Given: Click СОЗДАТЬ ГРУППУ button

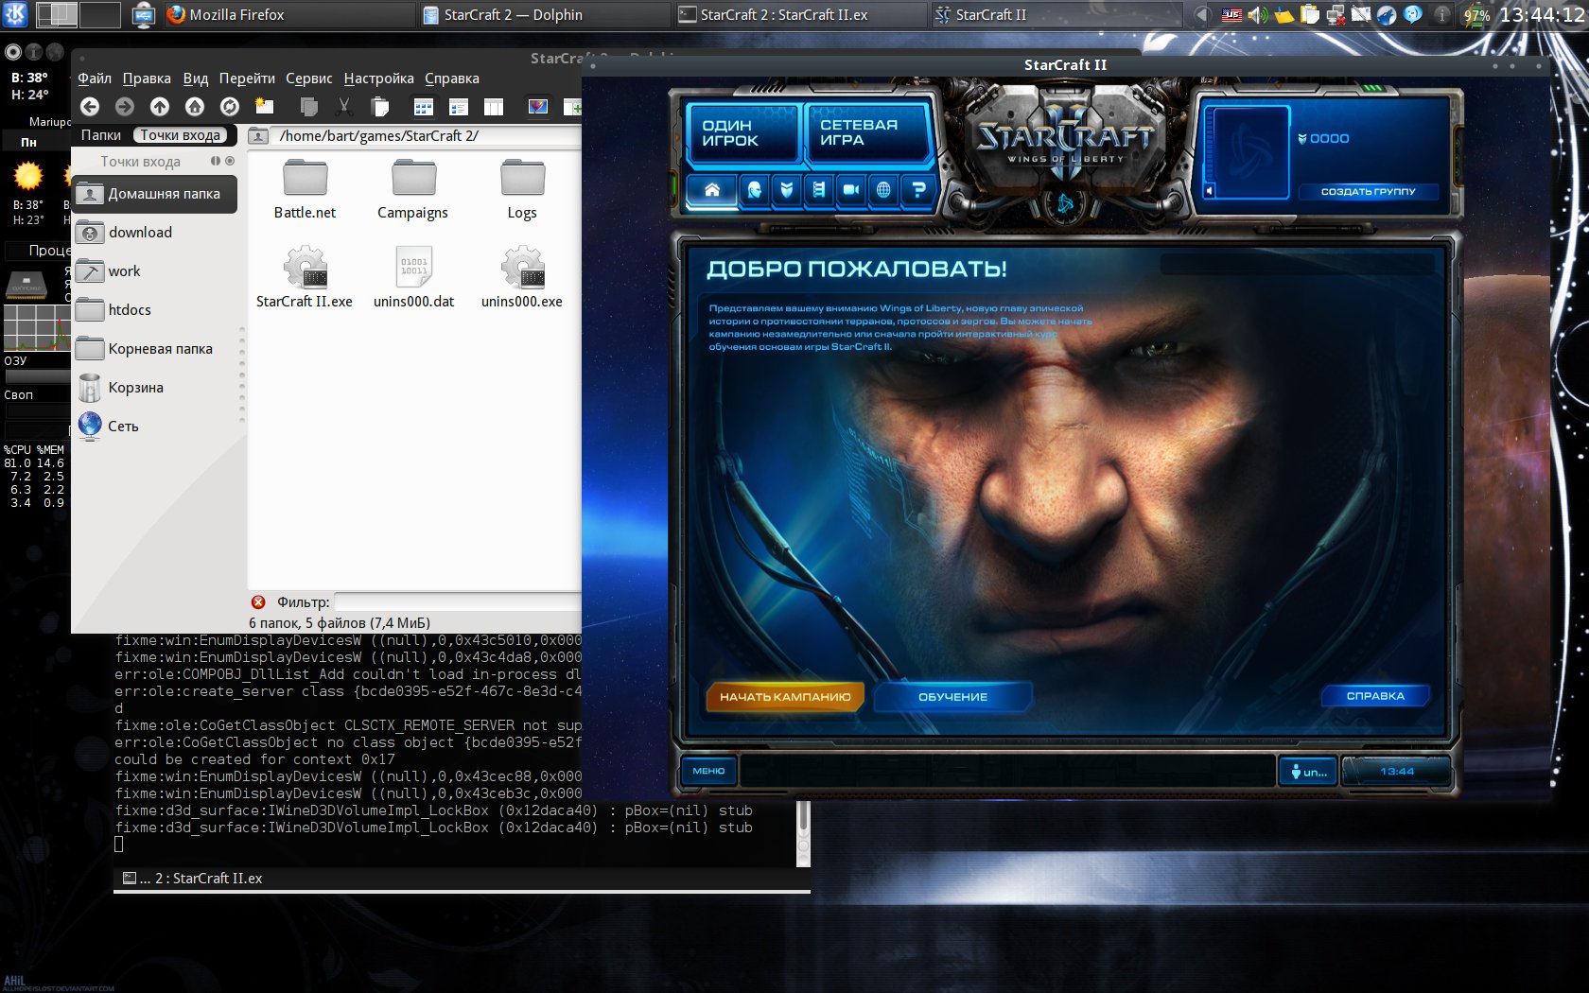Looking at the screenshot, I should (1368, 191).
